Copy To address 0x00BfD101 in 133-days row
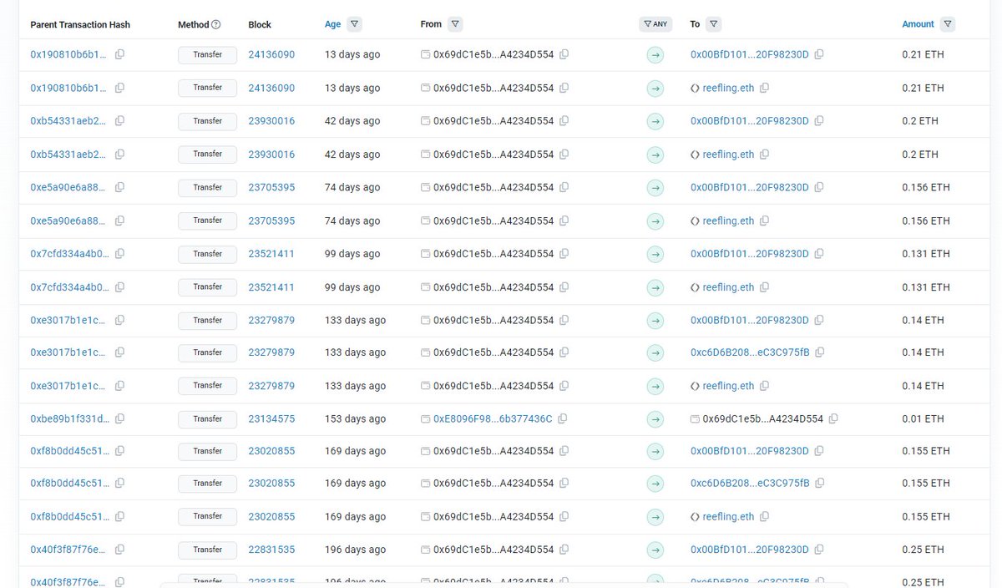The width and height of the screenshot is (1002, 588). click(x=819, y=320)
